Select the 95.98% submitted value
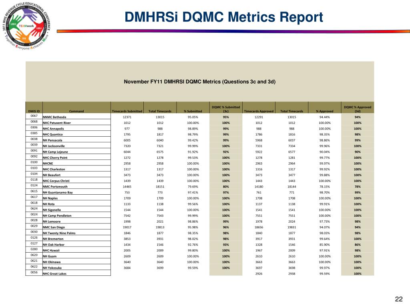This screenshot has height=307, width=410. pos(193,227)
